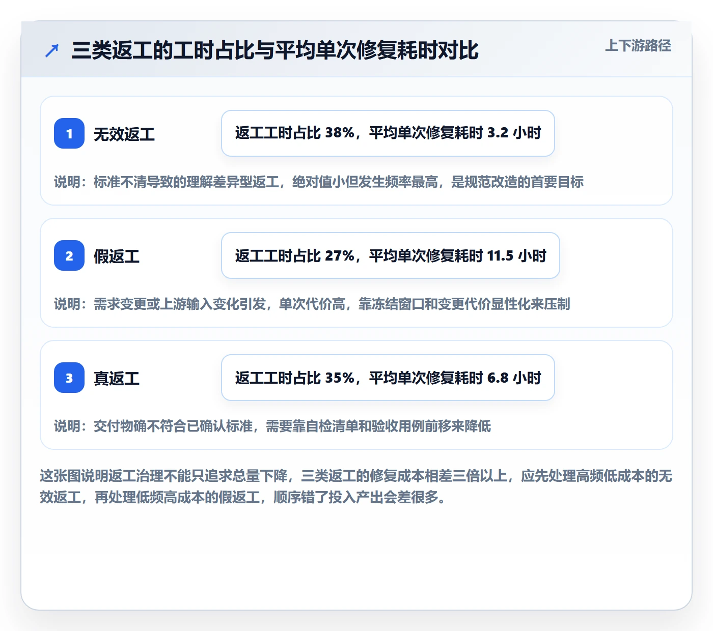Select the 真返工 heading
Screen dimensions: 713x631
(x=117, y=378)
